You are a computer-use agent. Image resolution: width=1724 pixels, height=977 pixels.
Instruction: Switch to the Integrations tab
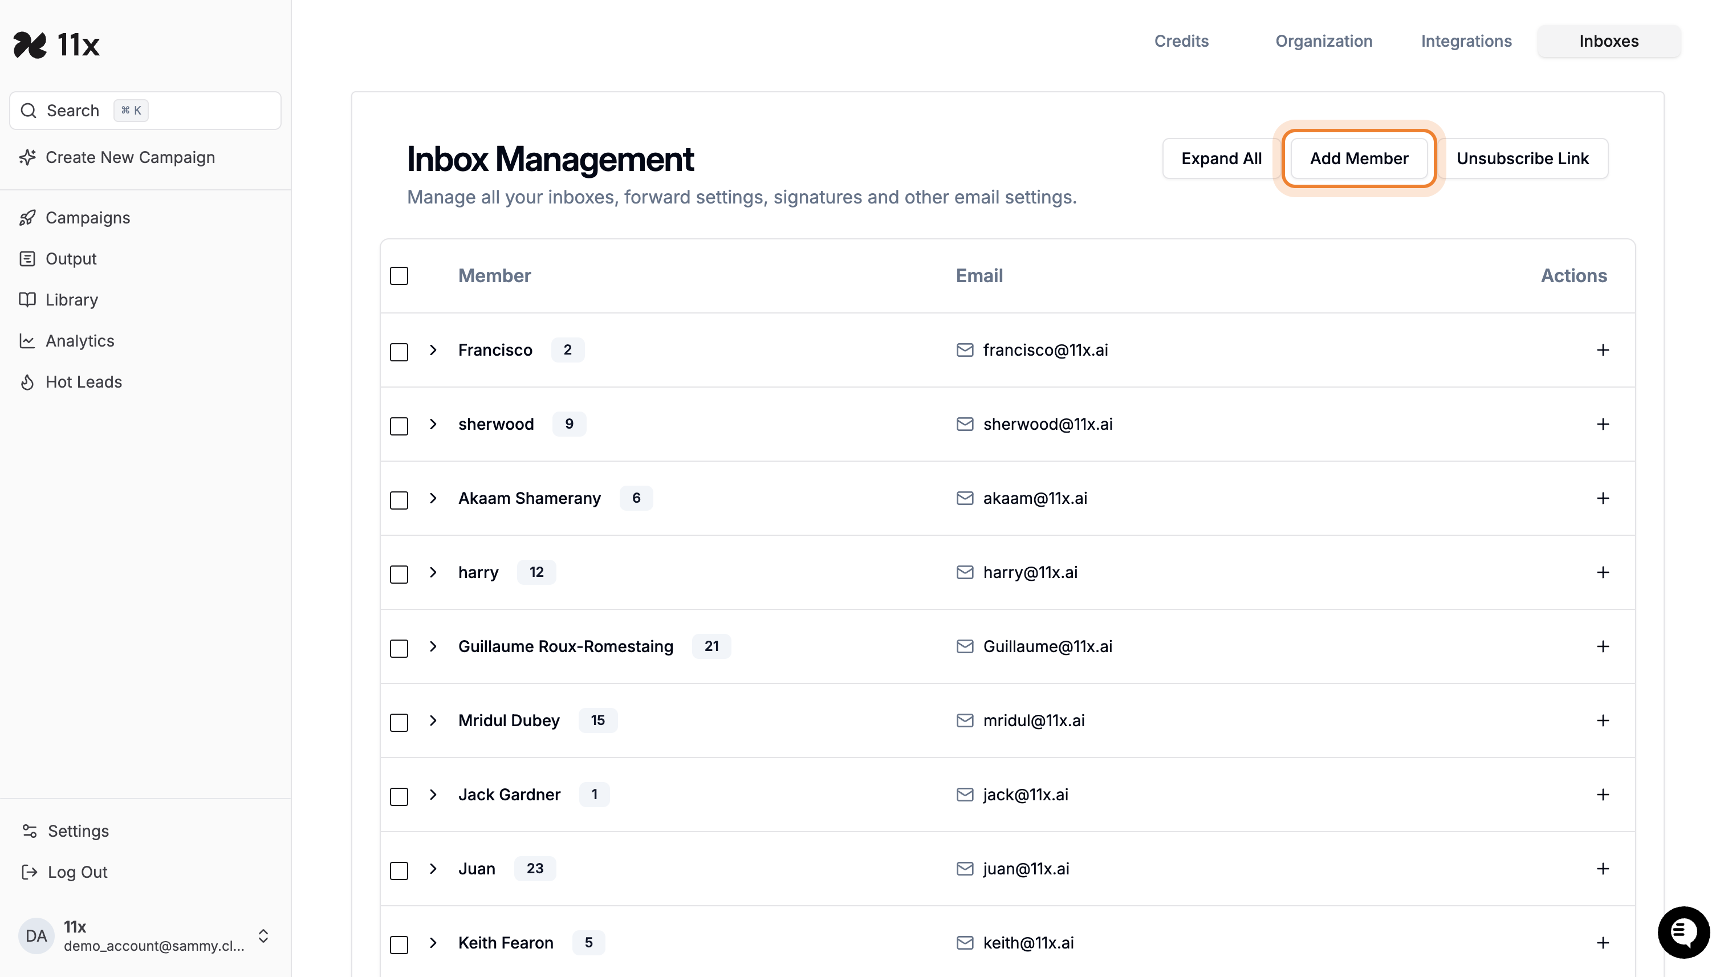click(x=1466, y=41)
